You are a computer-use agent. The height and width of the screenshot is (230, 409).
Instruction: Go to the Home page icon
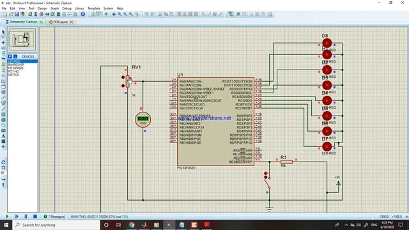(x=30, y=14)
